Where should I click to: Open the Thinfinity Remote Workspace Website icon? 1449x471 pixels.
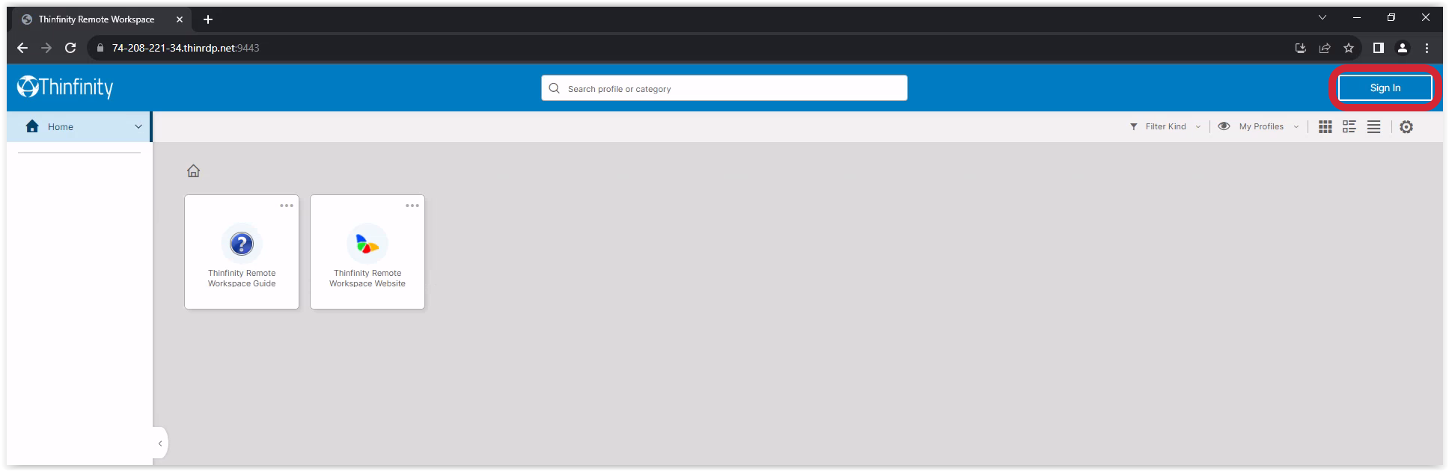pyautogui.click(x=367, y=244)
